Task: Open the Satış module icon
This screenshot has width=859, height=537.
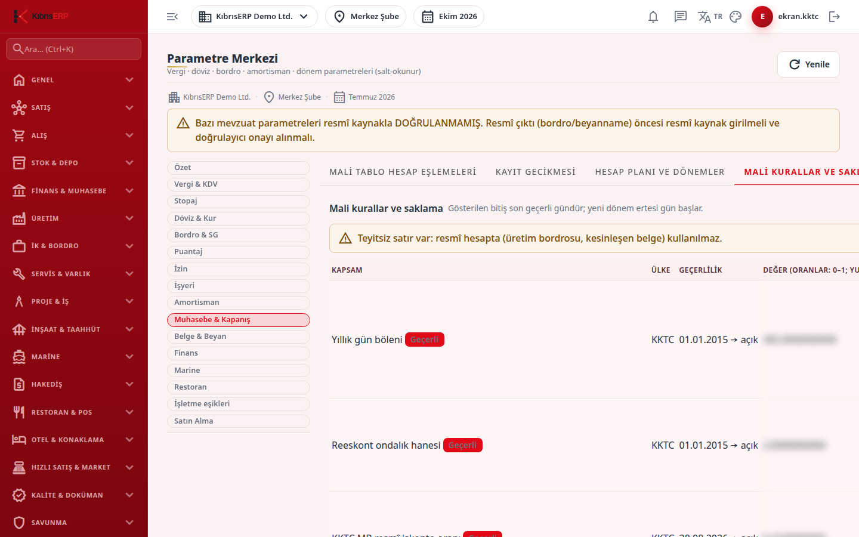Action: tap(19, 107)
